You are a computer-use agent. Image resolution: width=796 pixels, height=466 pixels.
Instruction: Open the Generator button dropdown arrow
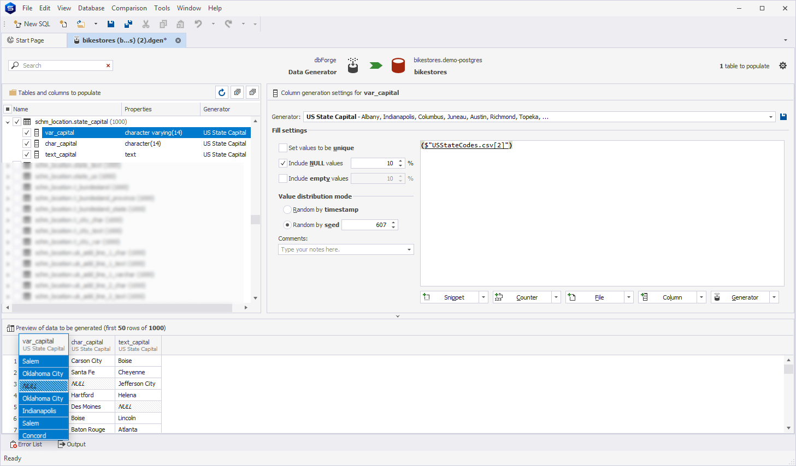(774, 297)
